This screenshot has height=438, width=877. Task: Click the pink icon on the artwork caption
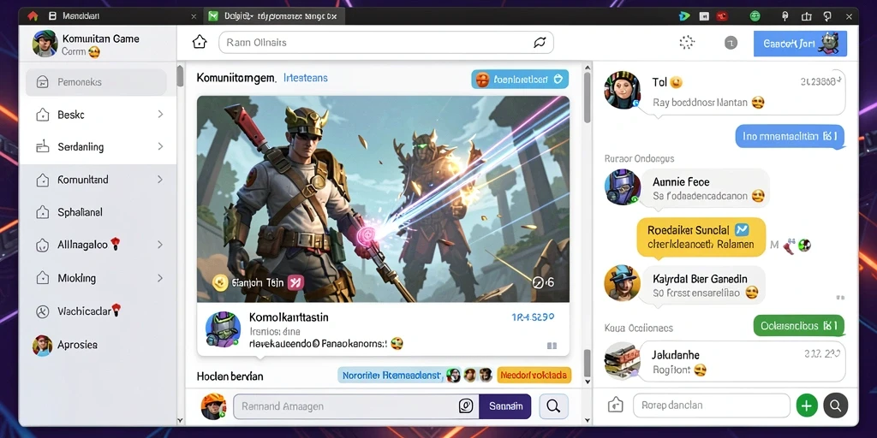point(295,282)
